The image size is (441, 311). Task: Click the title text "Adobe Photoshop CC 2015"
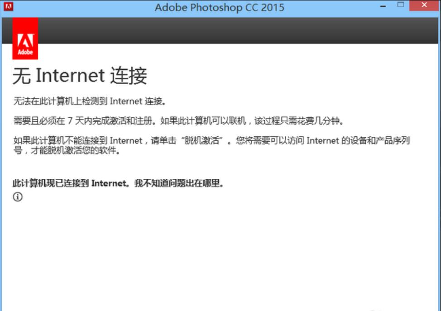tap(220, 7)
